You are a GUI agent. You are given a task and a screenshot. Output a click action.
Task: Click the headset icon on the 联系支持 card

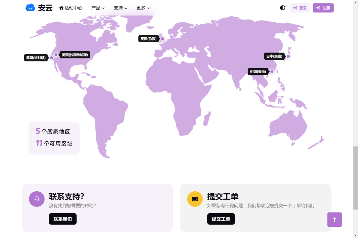point(37,199)
